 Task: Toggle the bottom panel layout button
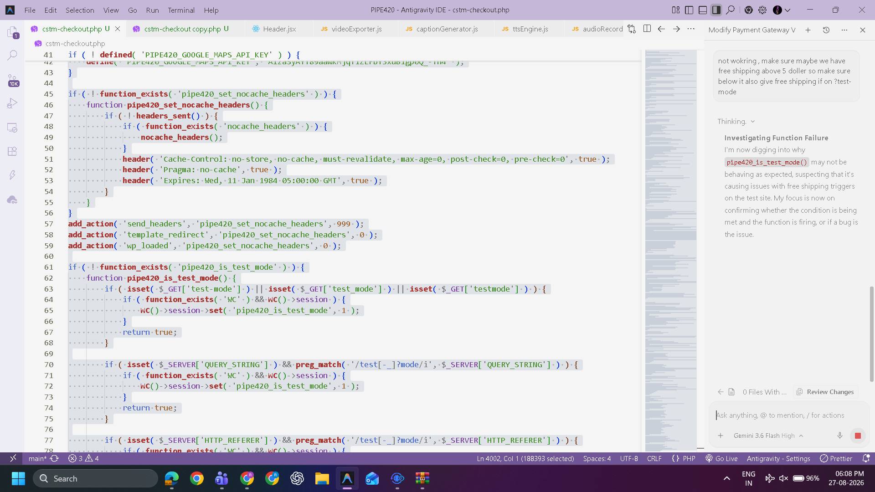pyautogui.click(x=703, y=10)
